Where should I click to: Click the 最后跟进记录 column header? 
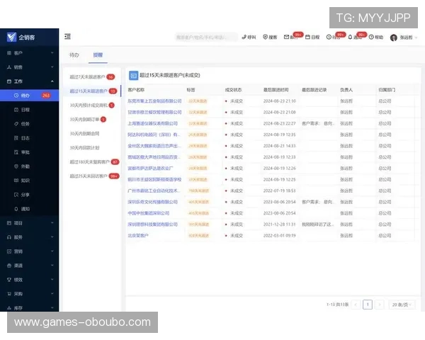(314, 90)
